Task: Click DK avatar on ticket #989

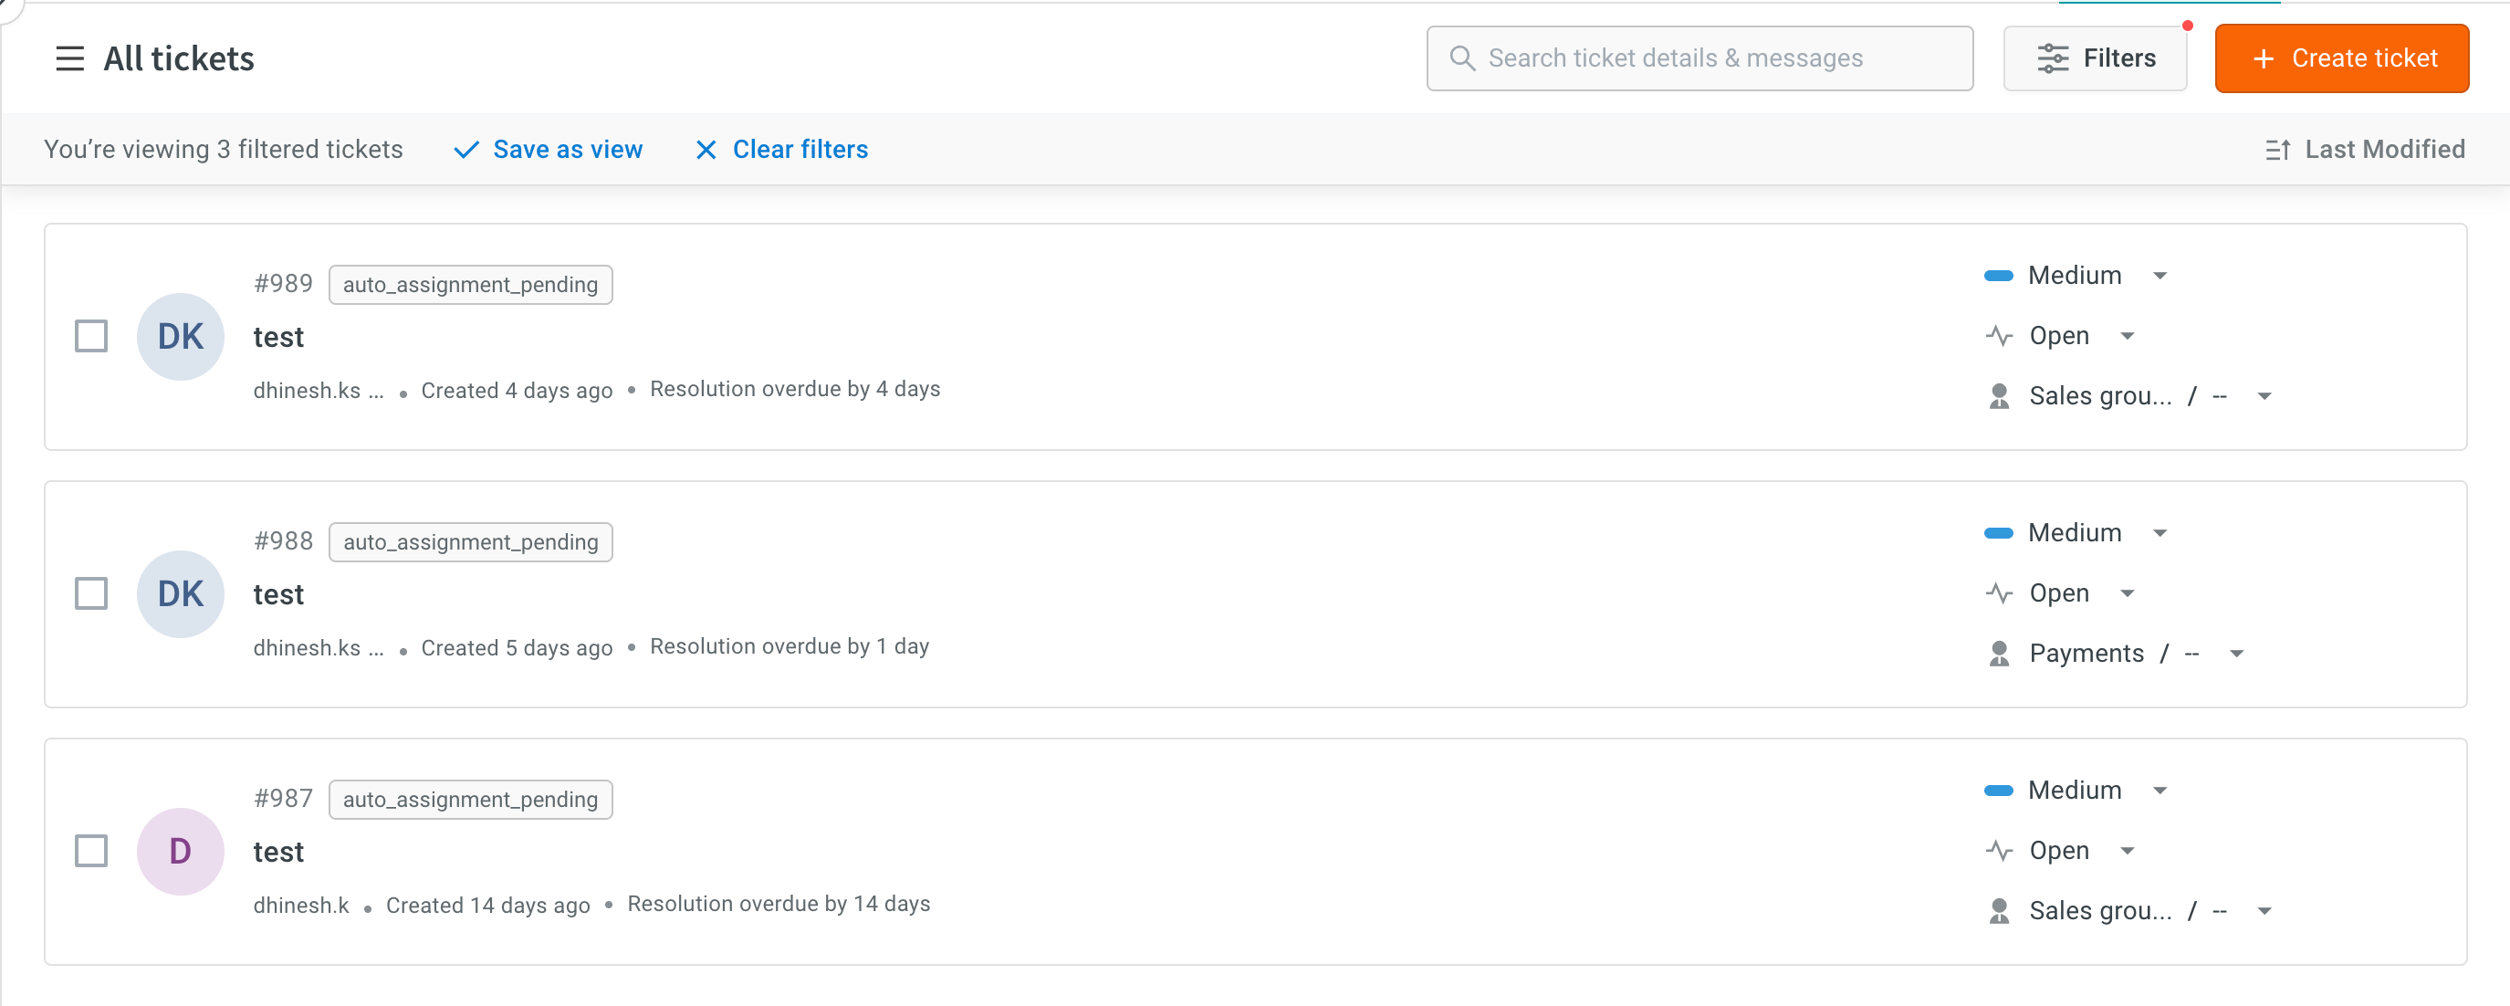Action: [180, 336]
